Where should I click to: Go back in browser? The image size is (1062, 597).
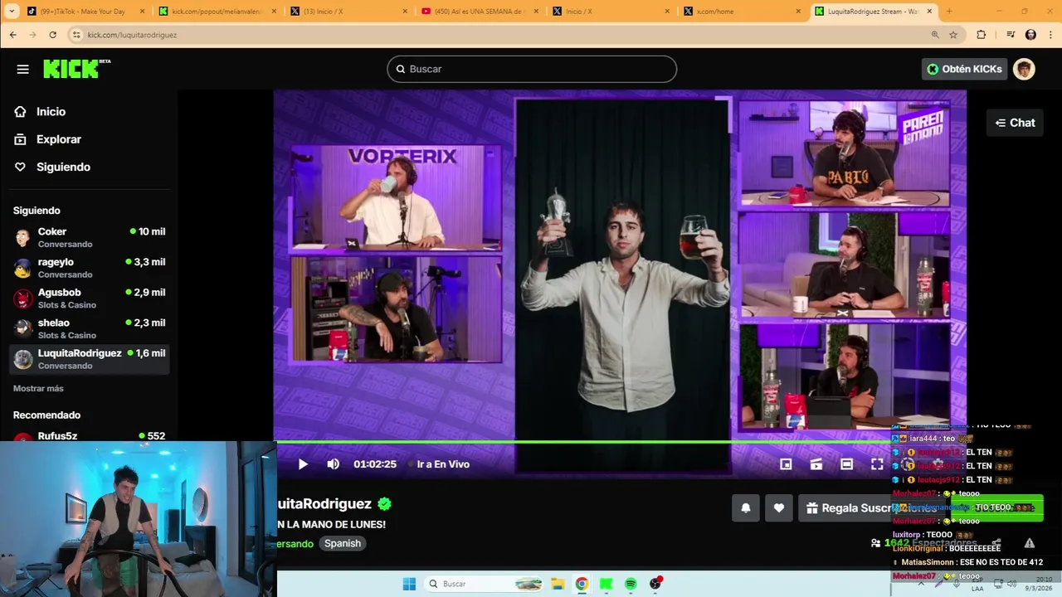click(12, 35)
